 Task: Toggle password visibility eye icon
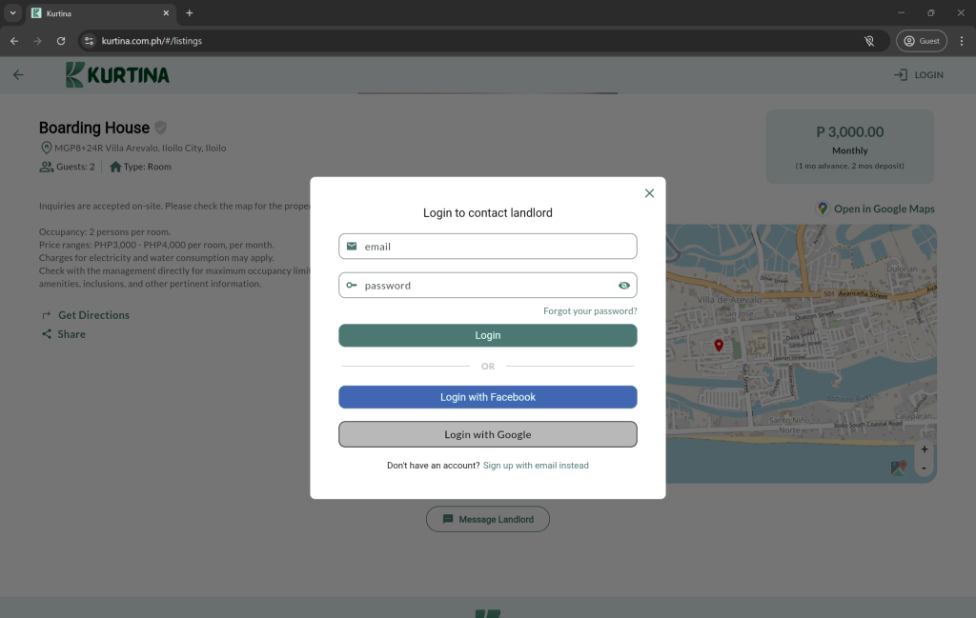click(623, 286)
